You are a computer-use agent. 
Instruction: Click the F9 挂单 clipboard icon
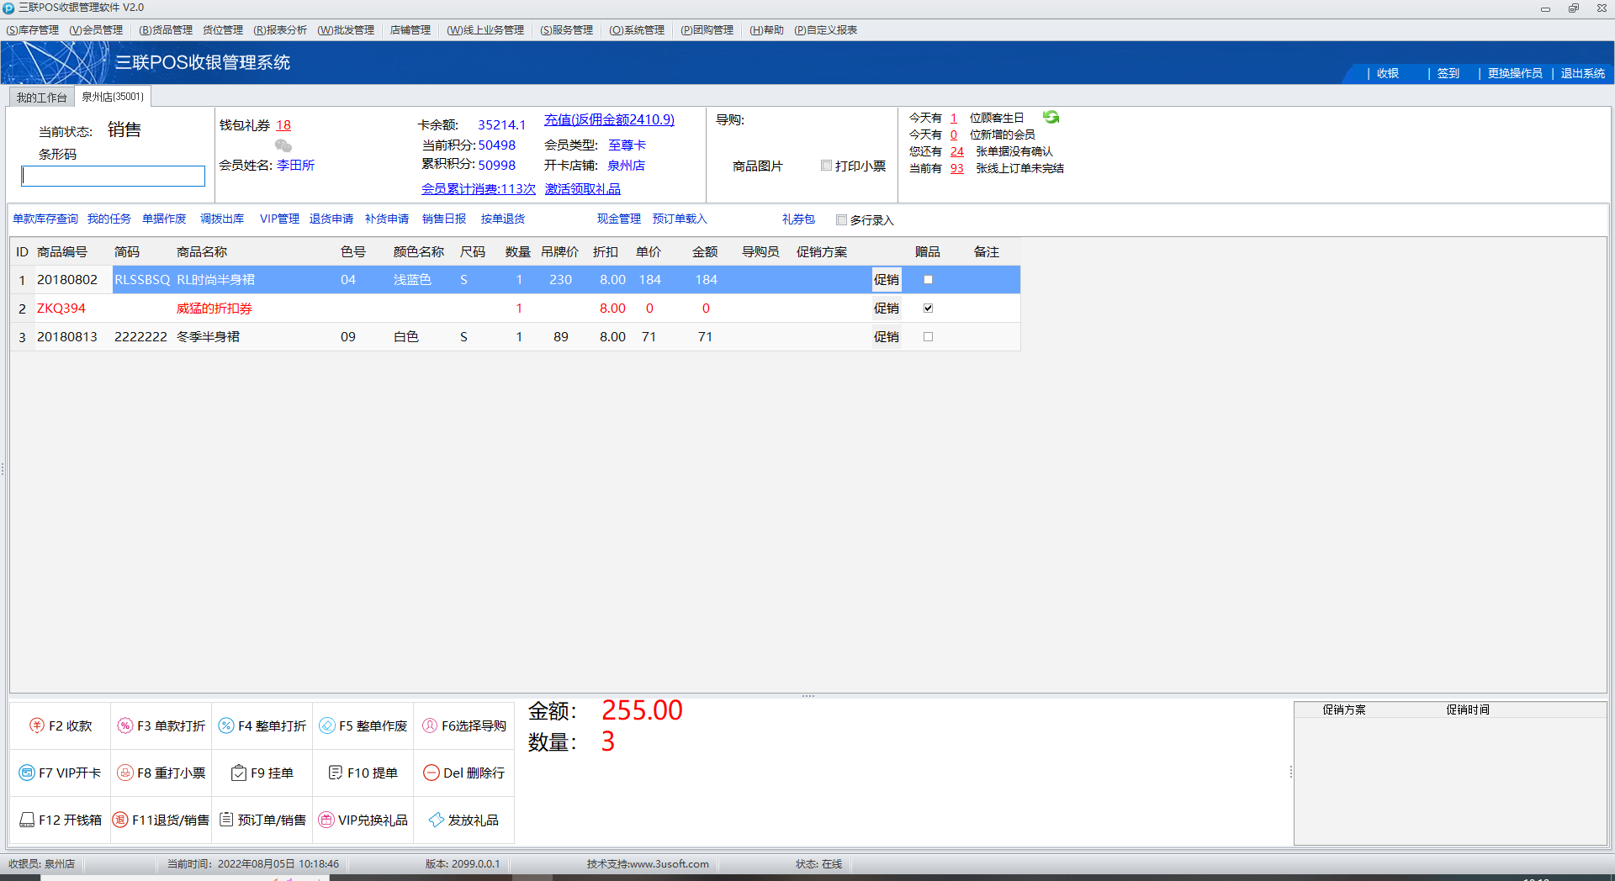coord(239,773)
